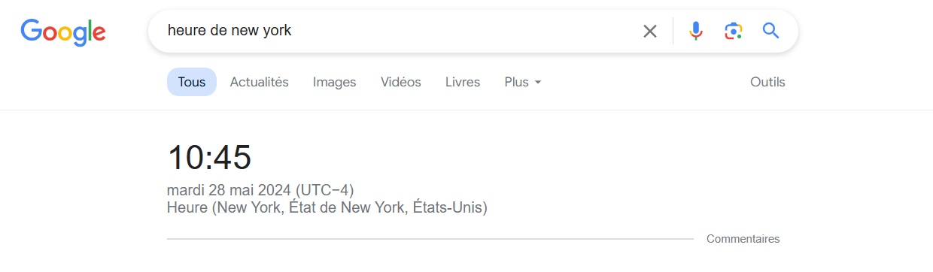The image size is (933, 272).
Task: Click the 10:45 time display
Action: [x=209, y=158]
